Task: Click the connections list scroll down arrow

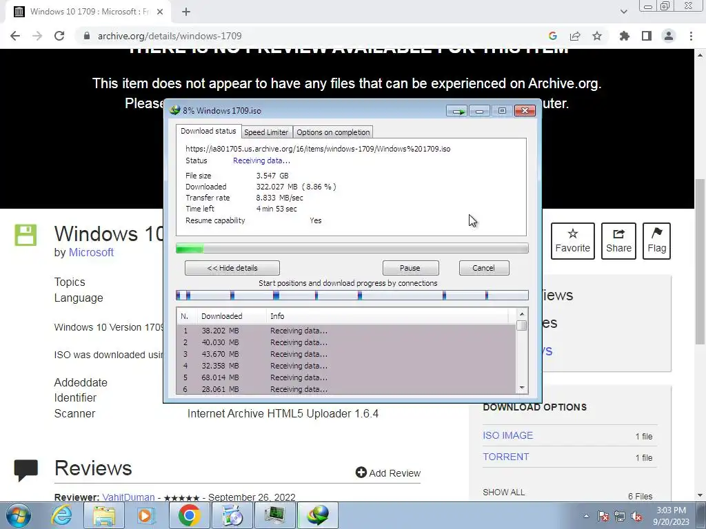Action: [522, 388]
